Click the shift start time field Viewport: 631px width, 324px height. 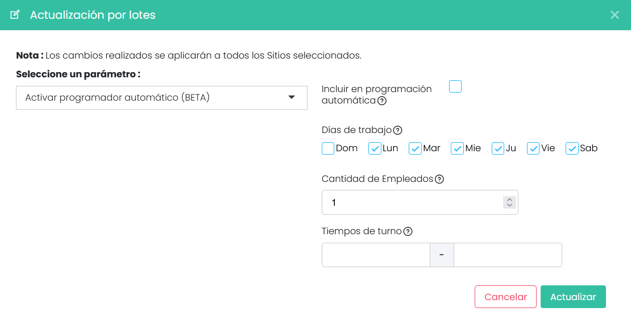(x=376, y=255)
